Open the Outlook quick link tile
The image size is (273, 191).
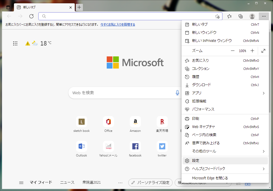pos(81,149)
